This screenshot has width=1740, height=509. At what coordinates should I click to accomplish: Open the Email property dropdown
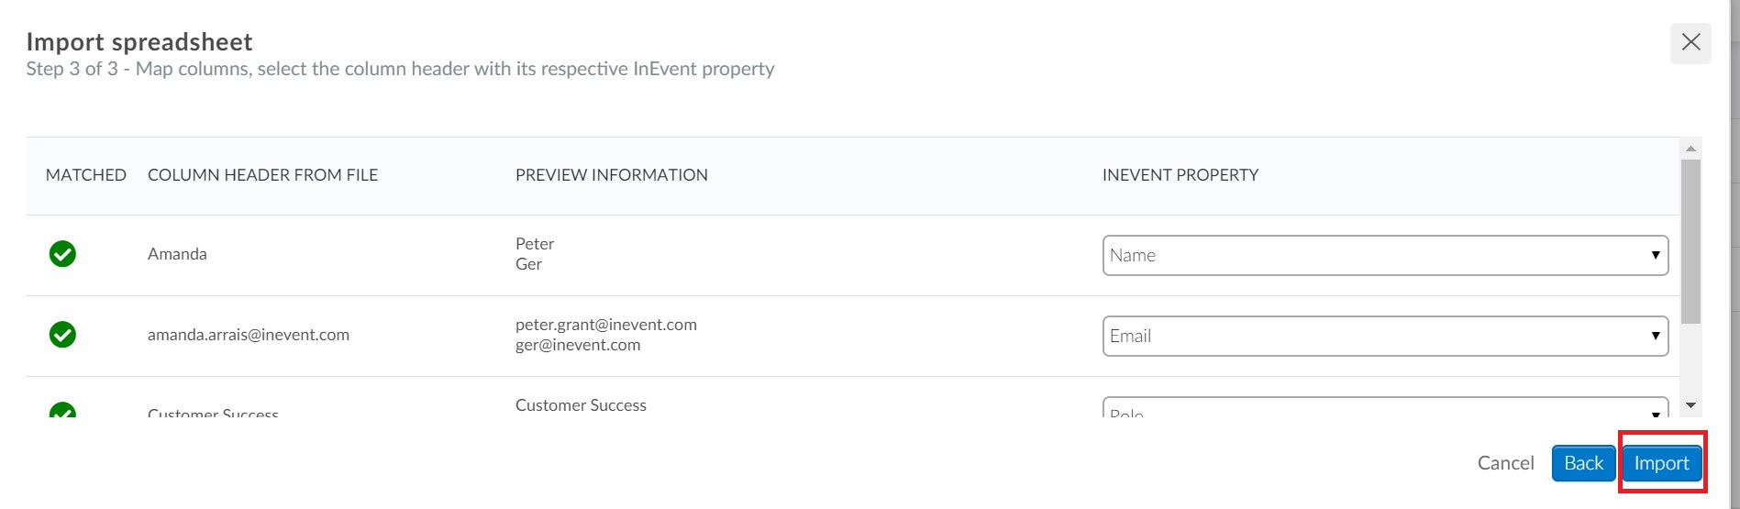(1385, 336)
